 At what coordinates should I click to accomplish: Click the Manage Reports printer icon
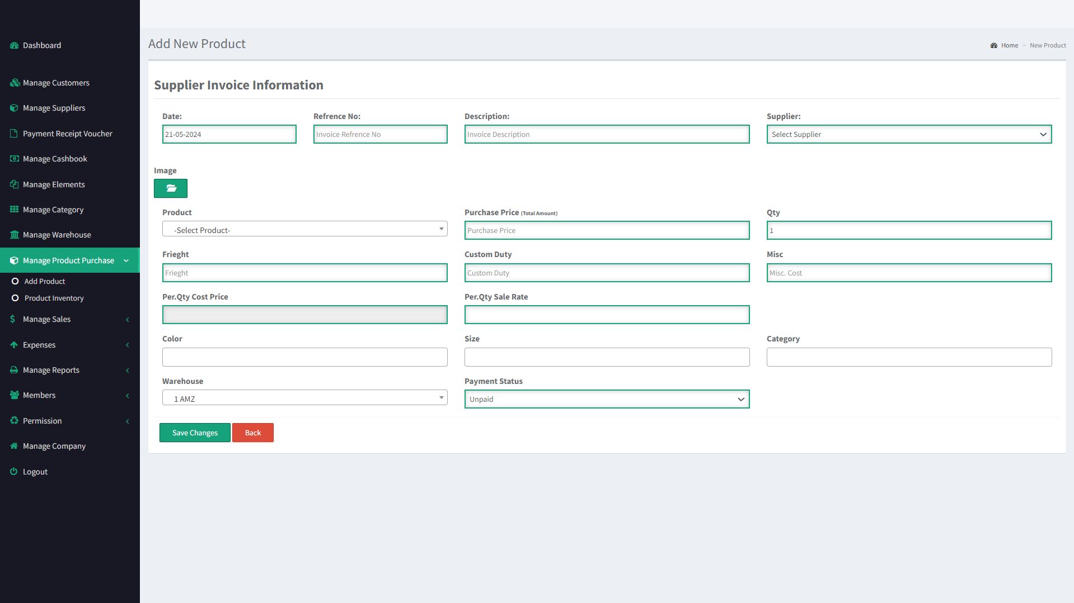pos(14,370)
